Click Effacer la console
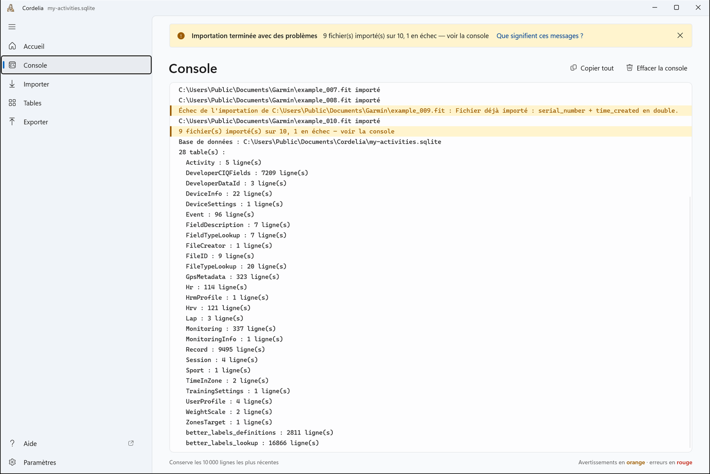Viewport: 710px width, 474px height. [657, 68]
